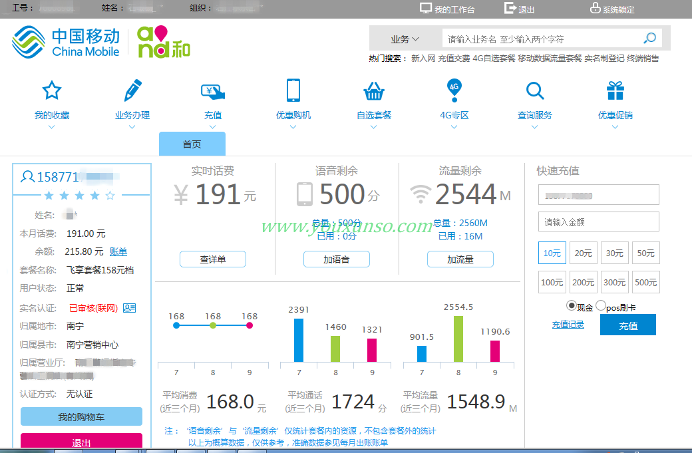
Task: Expand chevron under 查询服务
Action: pyautogui.click(x=535, y=127)
